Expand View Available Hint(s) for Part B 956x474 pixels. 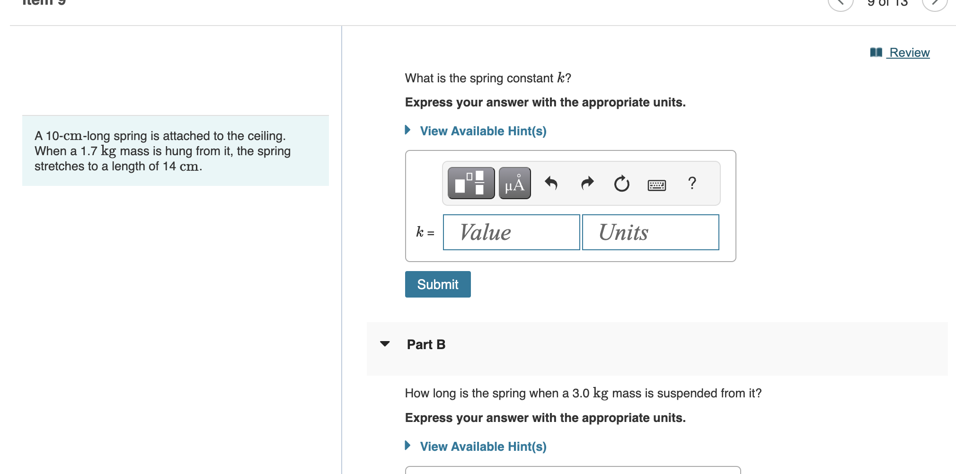click(x=482, y=446)
